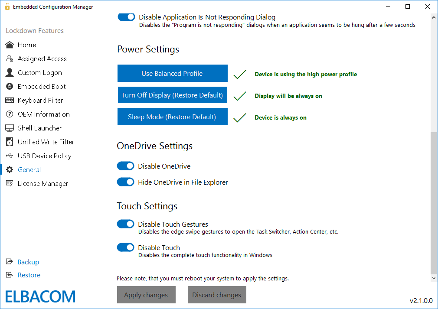Image resolution: width=438 pixels, height=309 pixels.
Task: Click the Restore import icon
Action: [9, 275]
